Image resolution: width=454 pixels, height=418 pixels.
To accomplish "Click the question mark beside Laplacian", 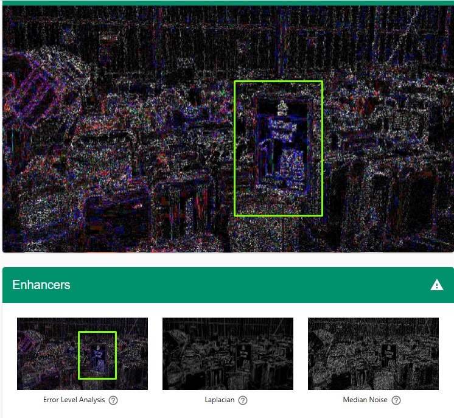I will point(243,400).
